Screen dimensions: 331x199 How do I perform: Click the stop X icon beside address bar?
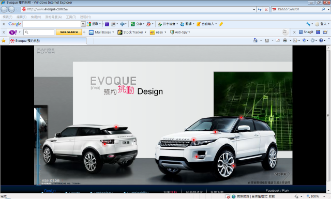click(266, 9)
